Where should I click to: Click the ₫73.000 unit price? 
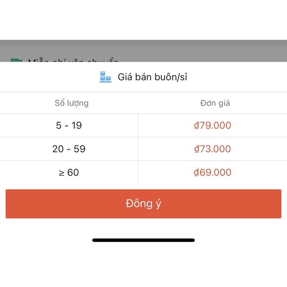[x=212, y=149]
